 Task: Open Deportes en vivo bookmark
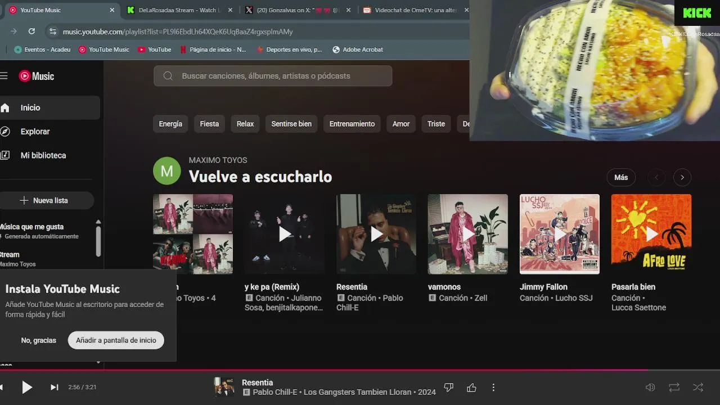tap(289, 49)
